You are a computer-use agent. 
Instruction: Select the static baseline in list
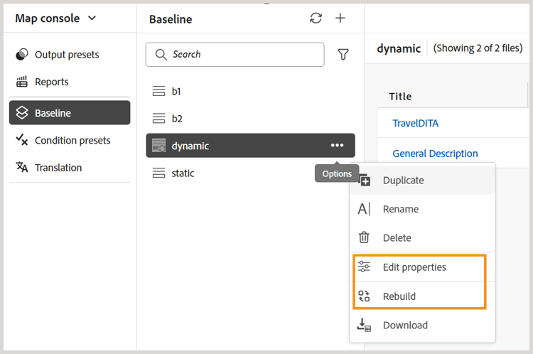click(x=183, y=173)
